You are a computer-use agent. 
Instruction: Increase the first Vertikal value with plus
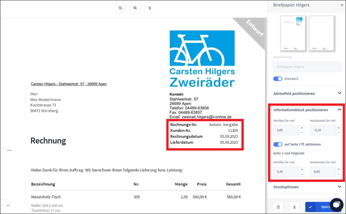point(302,127)
